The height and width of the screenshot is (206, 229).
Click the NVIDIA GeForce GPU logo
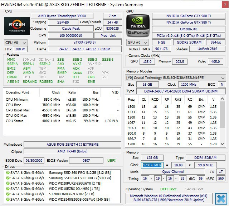click(x=138, y=26)
